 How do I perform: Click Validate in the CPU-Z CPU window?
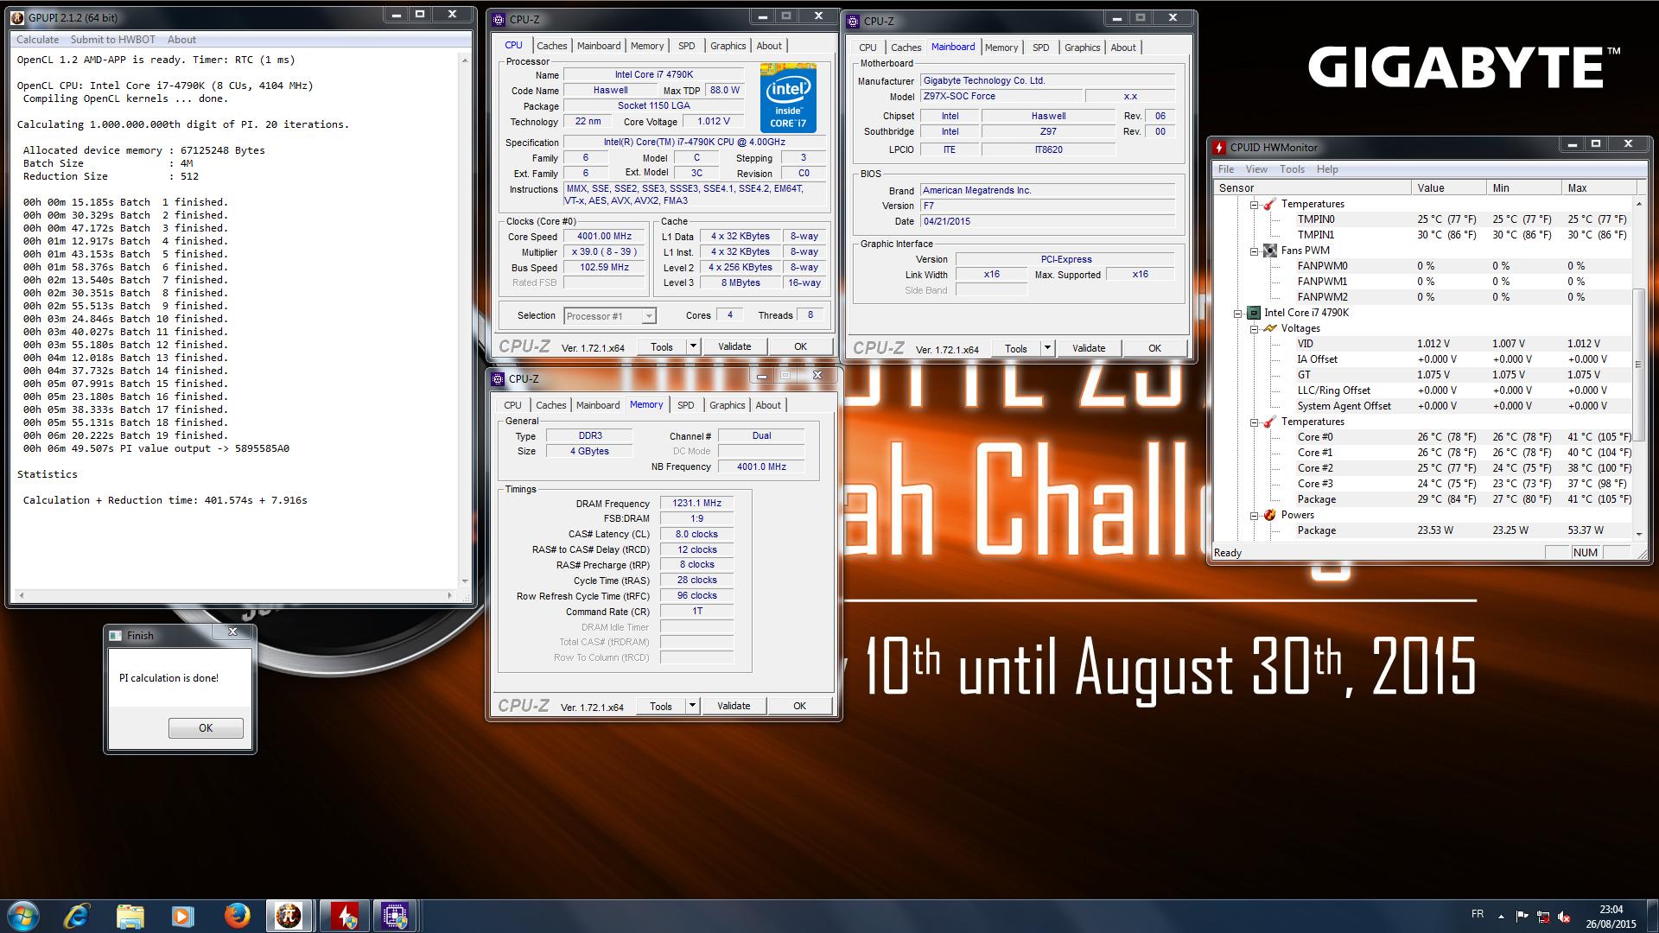point(734,346)
